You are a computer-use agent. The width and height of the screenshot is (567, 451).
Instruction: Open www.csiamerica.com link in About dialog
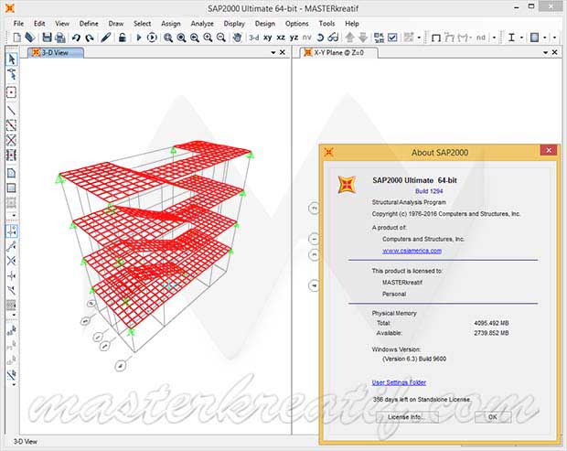point(412,251)
